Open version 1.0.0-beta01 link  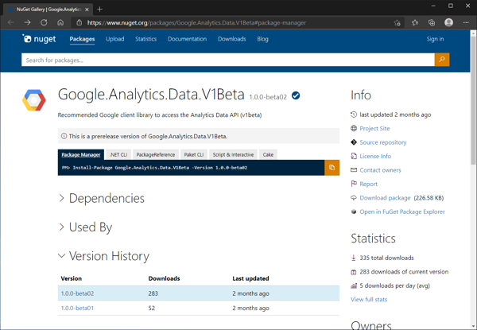[x=77, y=308]
